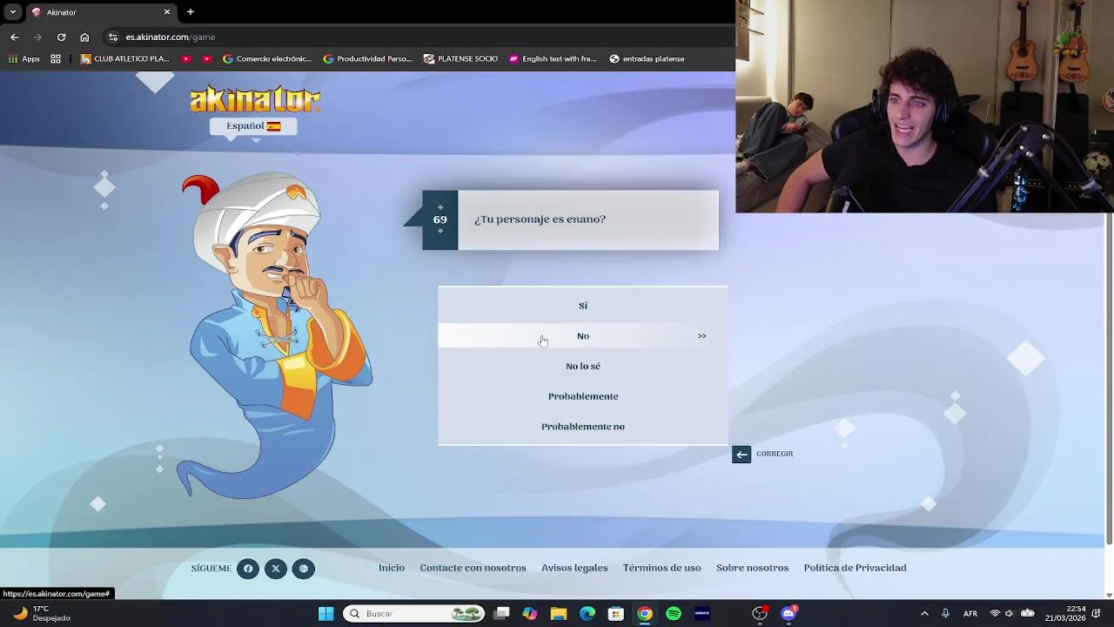
Task: Go back in browser history
Action: click(x=14, y=37)
